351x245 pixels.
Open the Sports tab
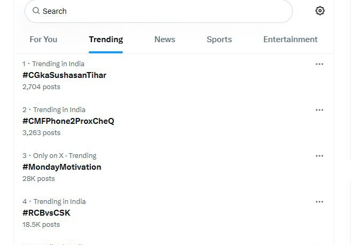[219, 39]
